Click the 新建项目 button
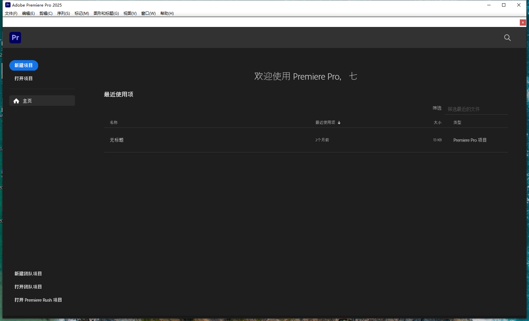This screenshot has width=529, height=321. (23, 65)
